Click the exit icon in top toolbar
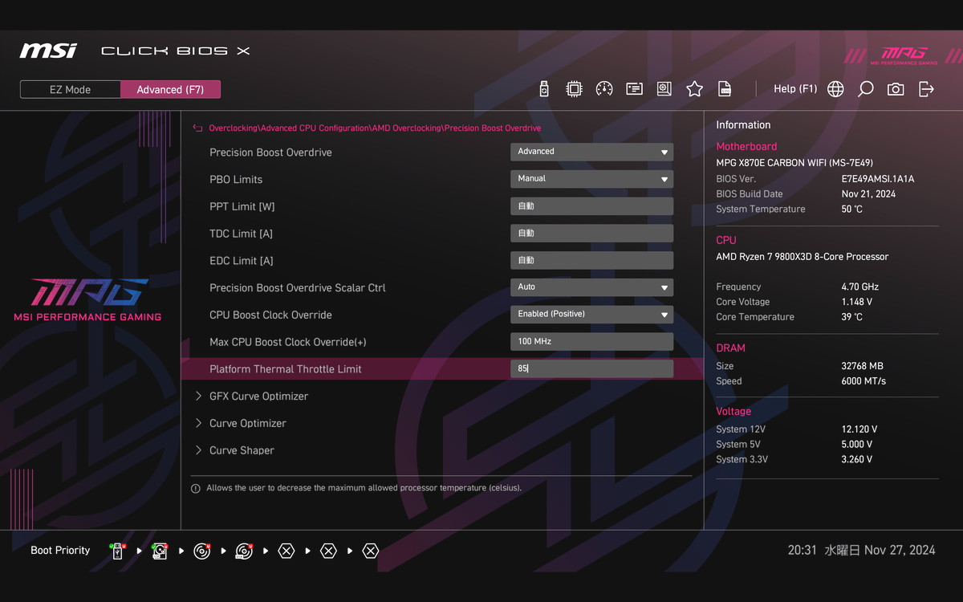The width and height of the screenshot is (963, 602). click(x=926, y=89)
